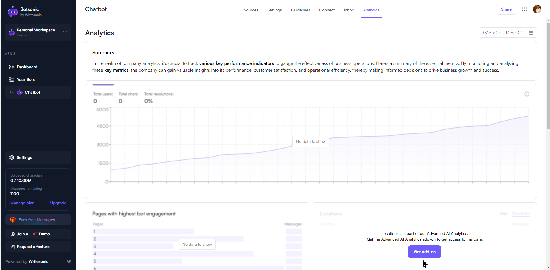Screen dimensions: 550x270
Task: Click the Chatbot bot icon in sidebar
Action: click(19, 92)
